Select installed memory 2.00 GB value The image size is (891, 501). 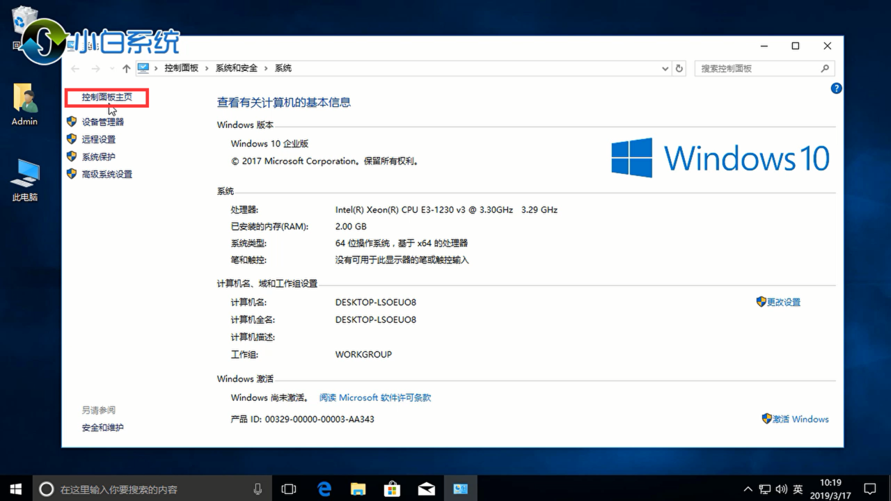point(351,226)
